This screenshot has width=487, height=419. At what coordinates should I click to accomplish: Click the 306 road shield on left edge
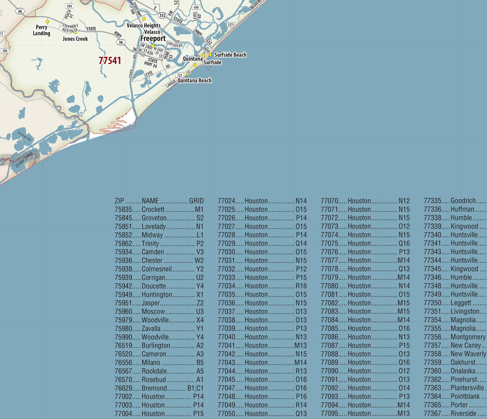click(4, 51)
